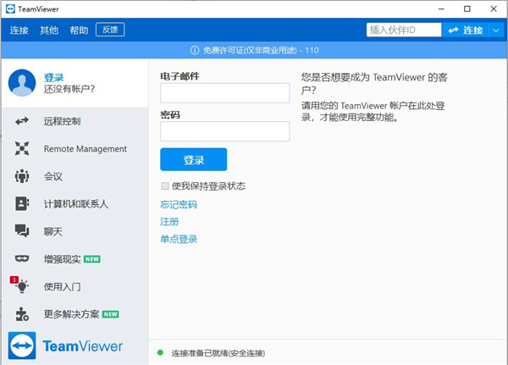The image size is (508, 365).
Task: Select 聊天 in the sidebar
Action: point(75,231)
